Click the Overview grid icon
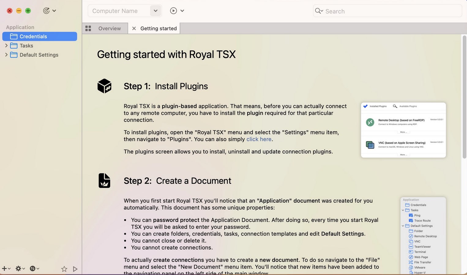Image resolution: width=467 pixels, height=275 pixels. point(88,28)
